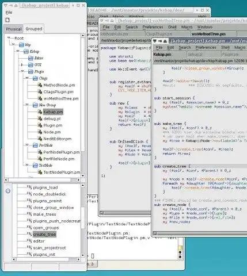The width and height of the screenshot is (247, 276).
Task: Click the plugins_load method icon
Action: pos(29,187)
